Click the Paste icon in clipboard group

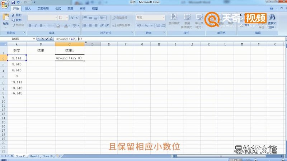[6, 17]
